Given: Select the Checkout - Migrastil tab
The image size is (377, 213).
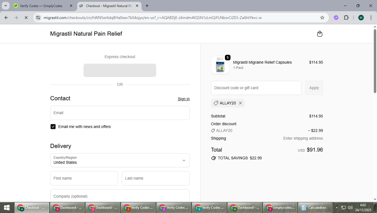Looking at the screenshot, I should 109,6.
